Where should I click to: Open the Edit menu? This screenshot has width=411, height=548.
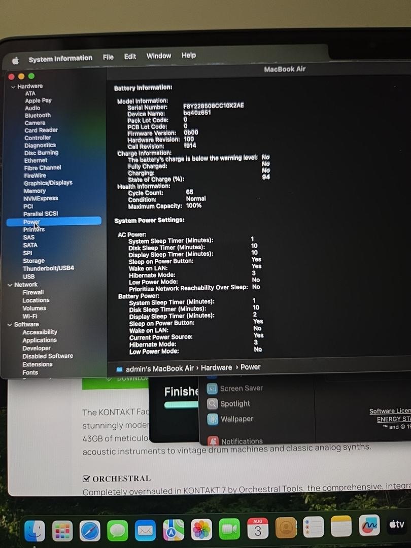[x=130, y=56]
